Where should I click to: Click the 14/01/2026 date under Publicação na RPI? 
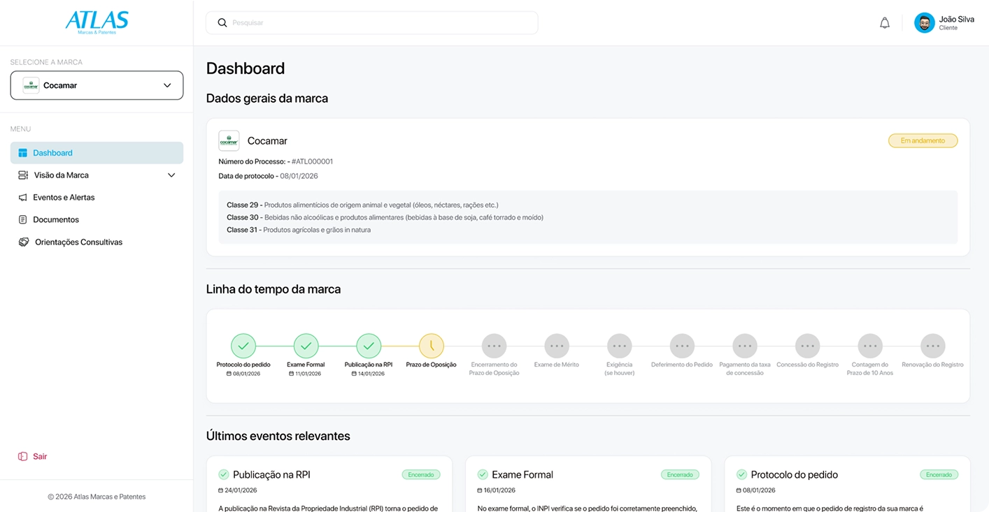pos(371,374)
